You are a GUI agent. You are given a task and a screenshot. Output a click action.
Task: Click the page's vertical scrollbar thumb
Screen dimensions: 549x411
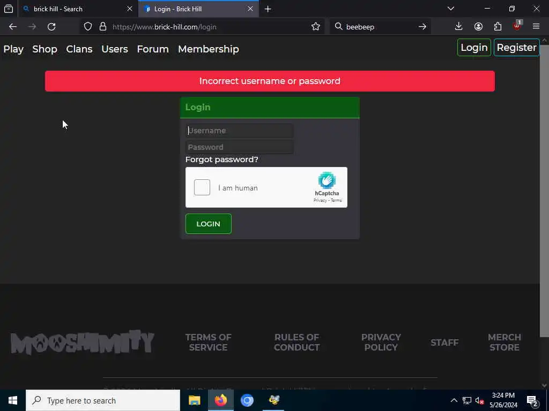(x=544, y=191)
